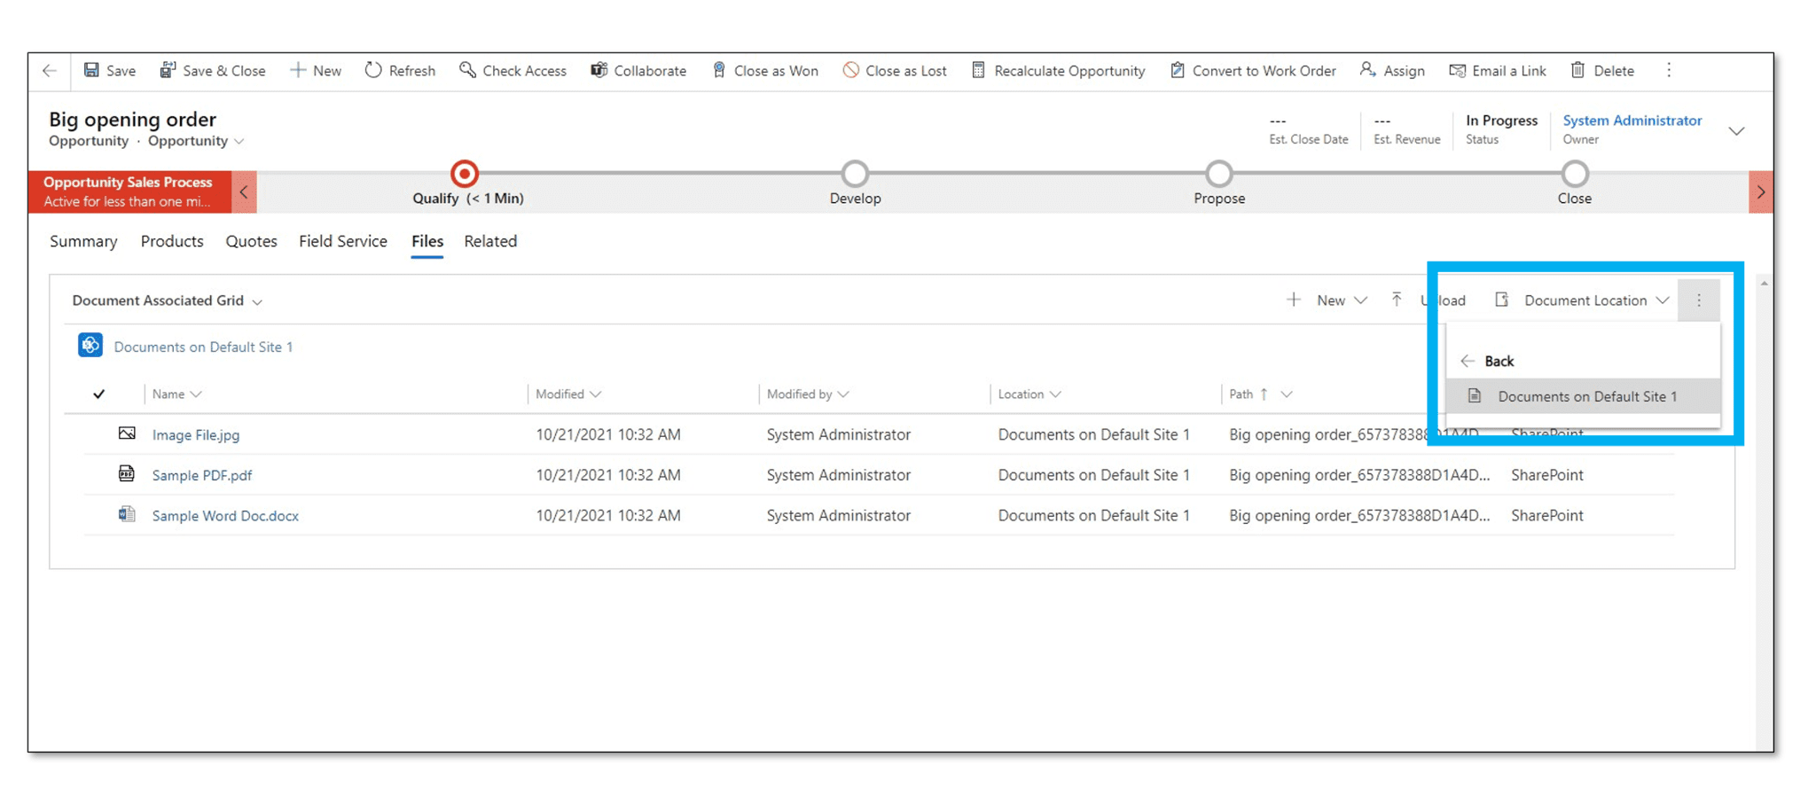Screen dimensions: 1816x804
Task: Open Sample Word Doc.docx link
Action: pos(225,515)
